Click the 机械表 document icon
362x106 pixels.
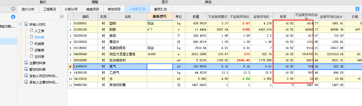[32, 43]
